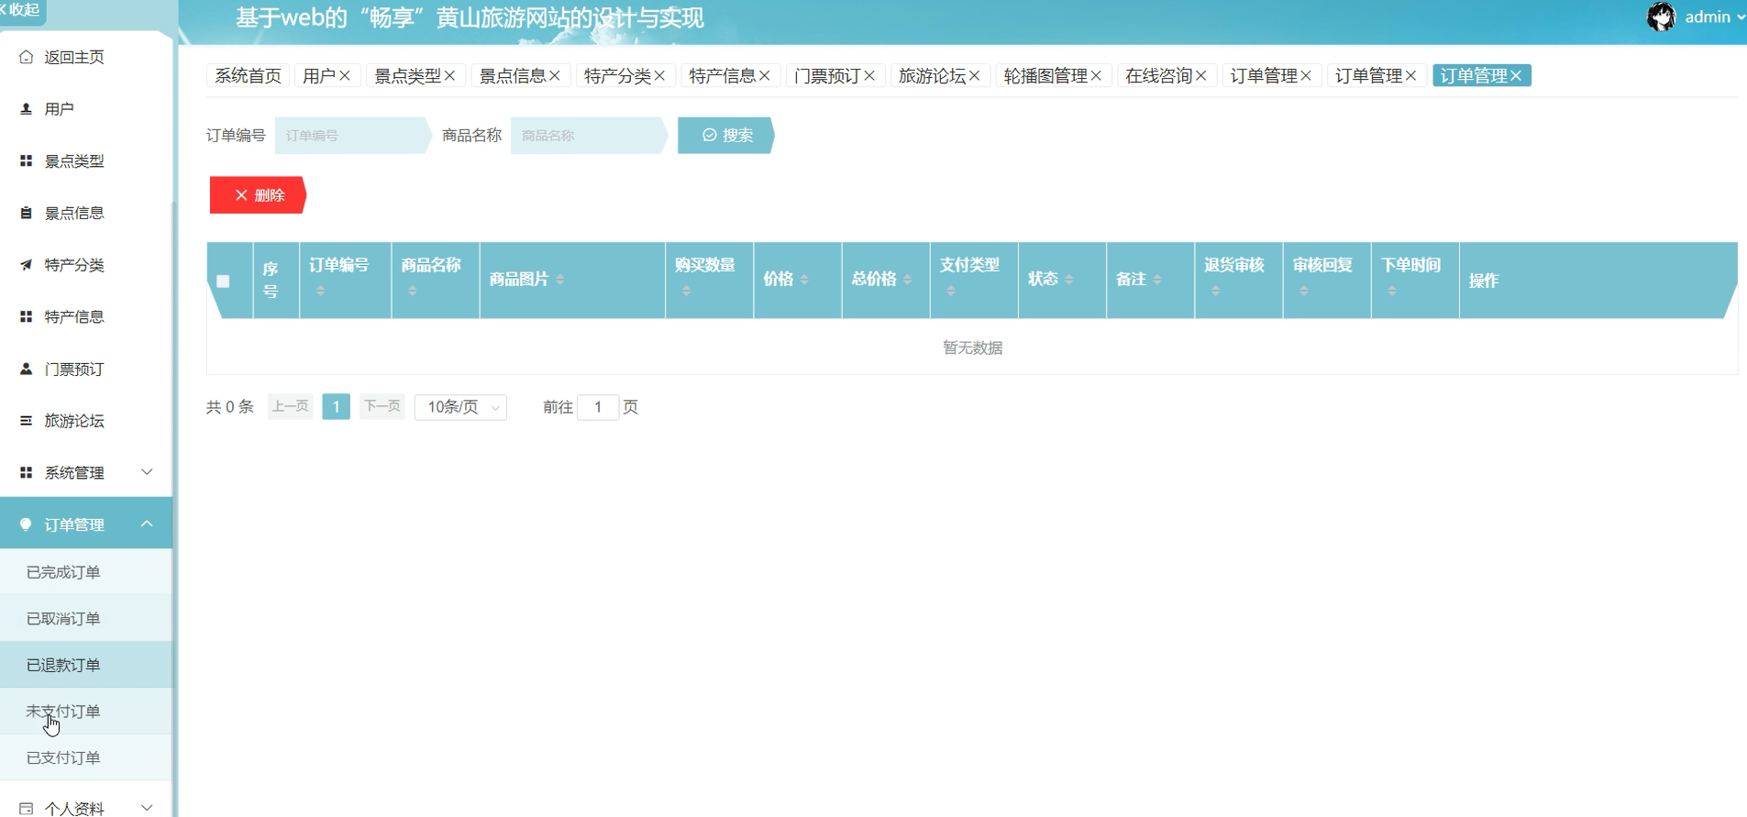Open 已完成订单 in sidebar

click(86, 572)
